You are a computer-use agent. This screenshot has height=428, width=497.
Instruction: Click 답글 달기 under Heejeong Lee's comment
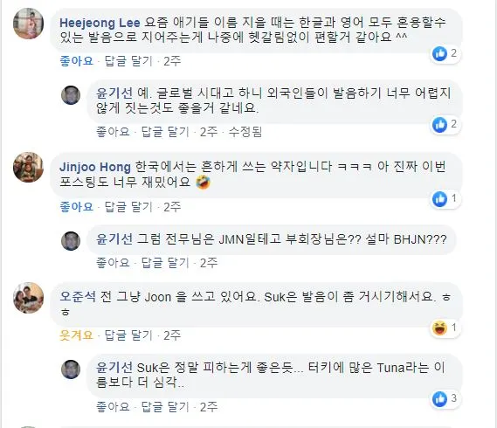tap(128, 61)
